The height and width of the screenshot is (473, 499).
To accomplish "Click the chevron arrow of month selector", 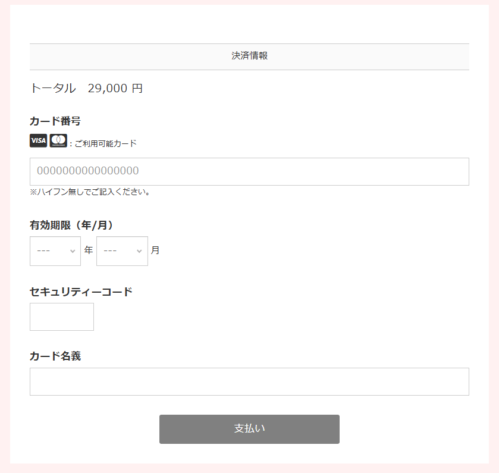I will click(139, 251).
